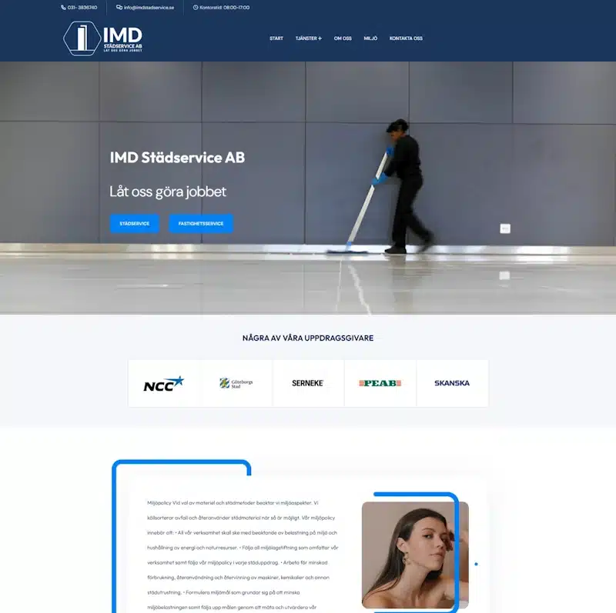
Task: Click the info@imdstadservice.se email link
Action: (x=149, y=8)
